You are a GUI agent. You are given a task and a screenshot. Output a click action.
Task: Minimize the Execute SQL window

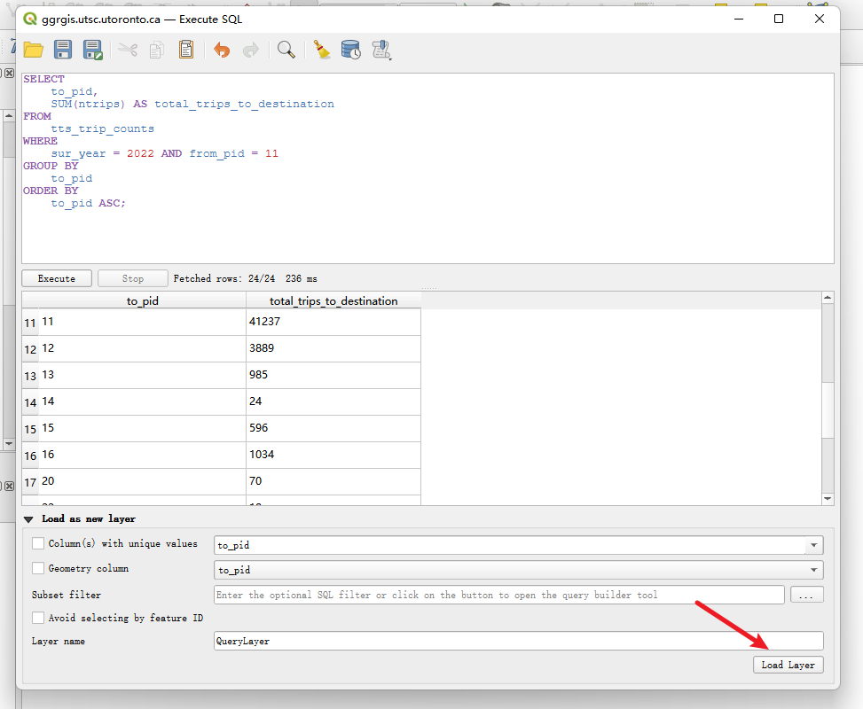point(739,19)
